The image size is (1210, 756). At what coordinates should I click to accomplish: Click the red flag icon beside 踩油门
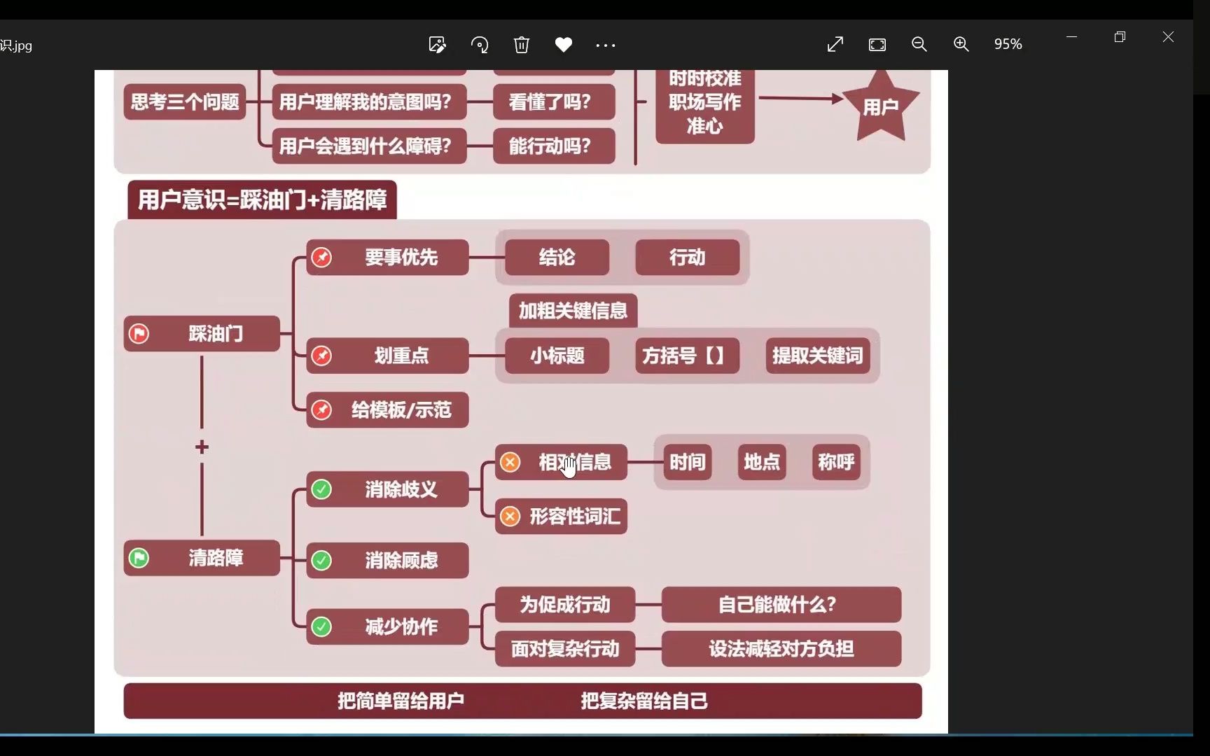[139, 334]
